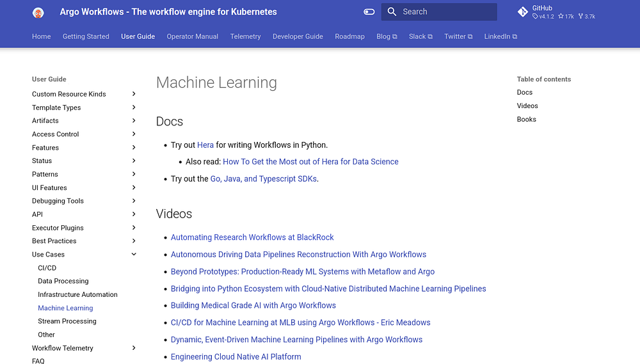Viewport: 640px width, 364px height.
Task: Collapse the Use Cases section
Action: (x=134, y=254)
